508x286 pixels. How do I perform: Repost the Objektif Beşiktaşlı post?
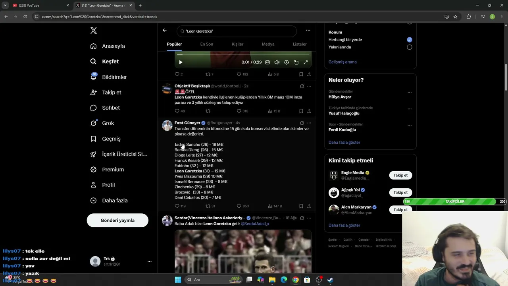[208, 111]
